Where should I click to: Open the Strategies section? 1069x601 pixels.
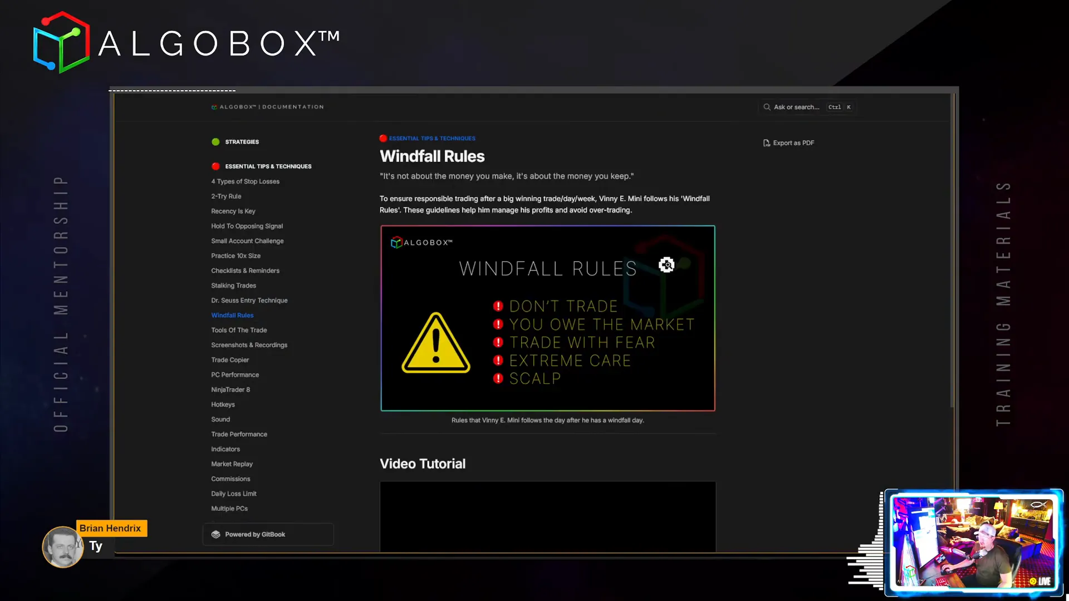(242, 142)
